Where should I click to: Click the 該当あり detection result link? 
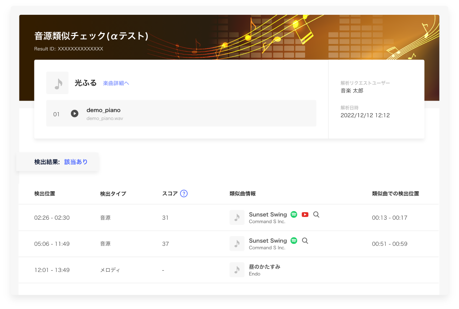(x=76, y=162)
